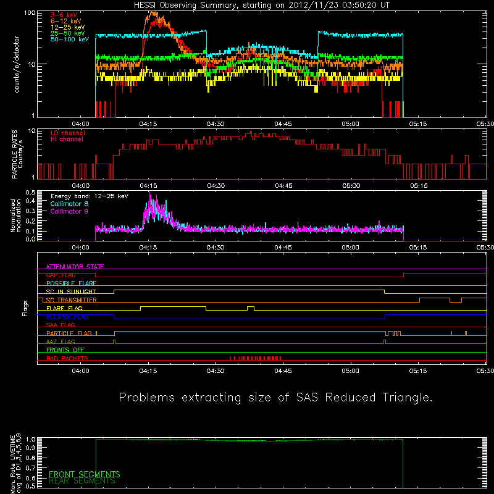The width and height of the screenshot is (494, 494).
Task: Click the 04:15 tick label under the count rate plot
Action: pos(148,124)
